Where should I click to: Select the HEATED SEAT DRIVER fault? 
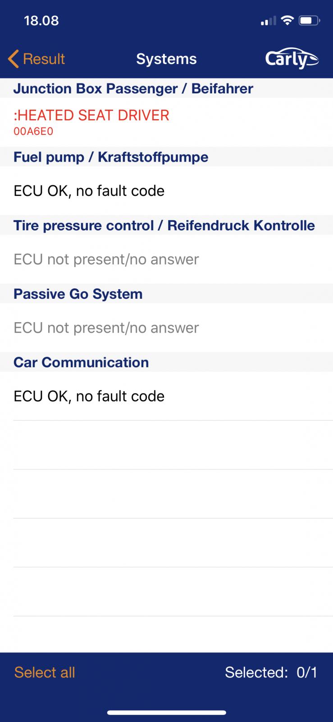(91, 116)
